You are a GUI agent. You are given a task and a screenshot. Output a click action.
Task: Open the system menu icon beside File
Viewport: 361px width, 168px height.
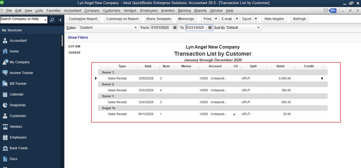coord(2,10)
